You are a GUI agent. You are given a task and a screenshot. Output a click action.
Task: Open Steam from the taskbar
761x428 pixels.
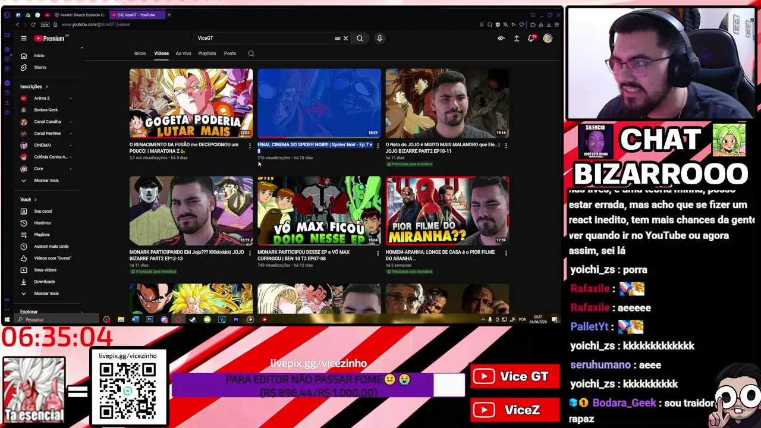tap(193, 320)
